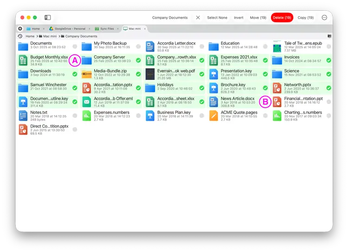
Task: Click the Expenses.numbers spreadsheet icon
Action: (87, 116)
